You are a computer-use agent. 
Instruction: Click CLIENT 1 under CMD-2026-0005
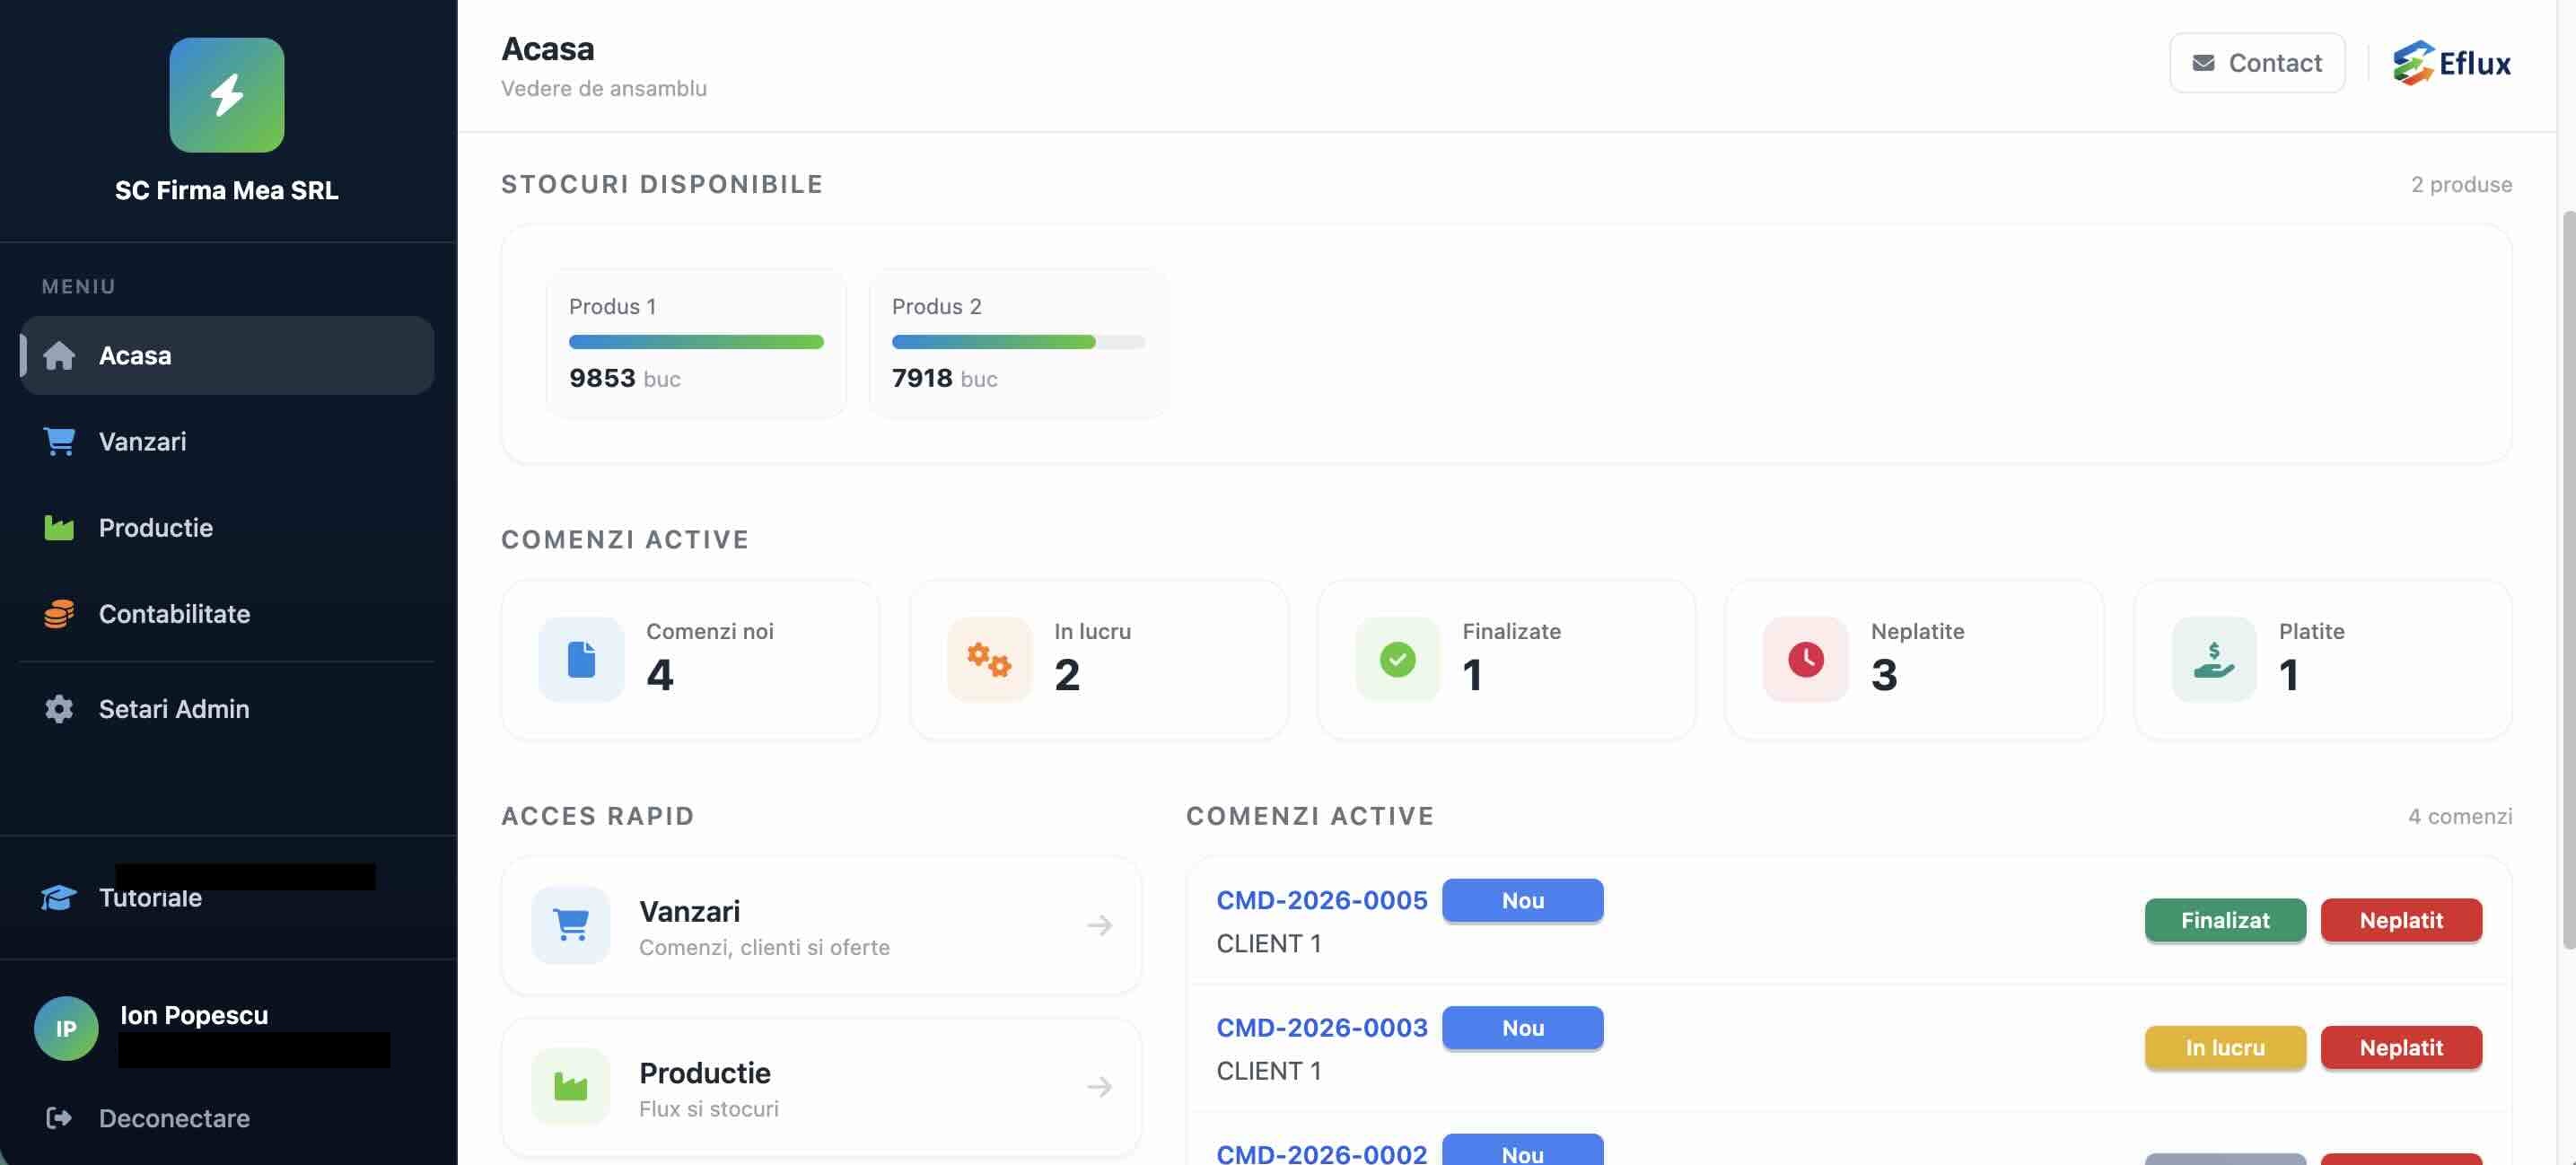1268,943
